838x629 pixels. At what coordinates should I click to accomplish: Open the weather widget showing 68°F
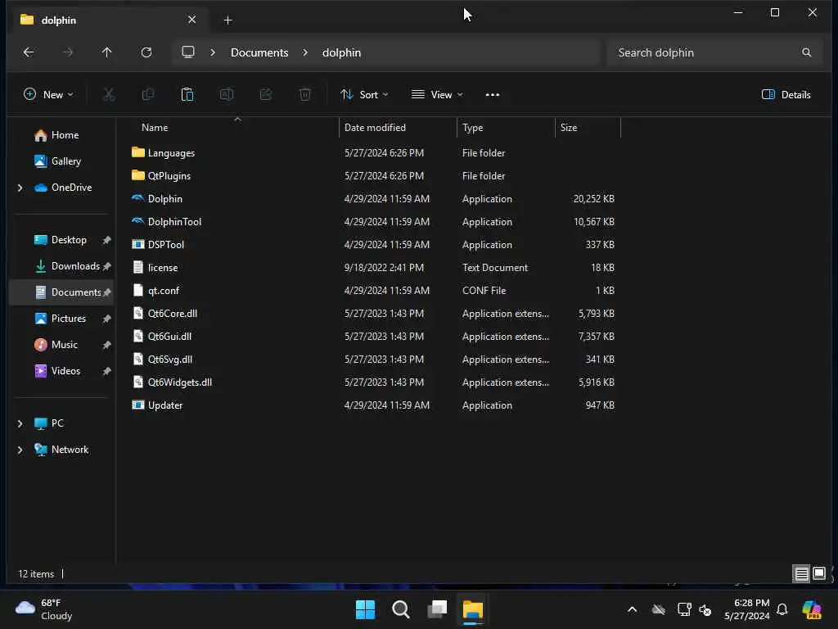point(44,609)
